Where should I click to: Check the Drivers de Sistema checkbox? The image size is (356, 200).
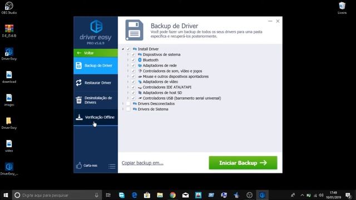(128, 109)
